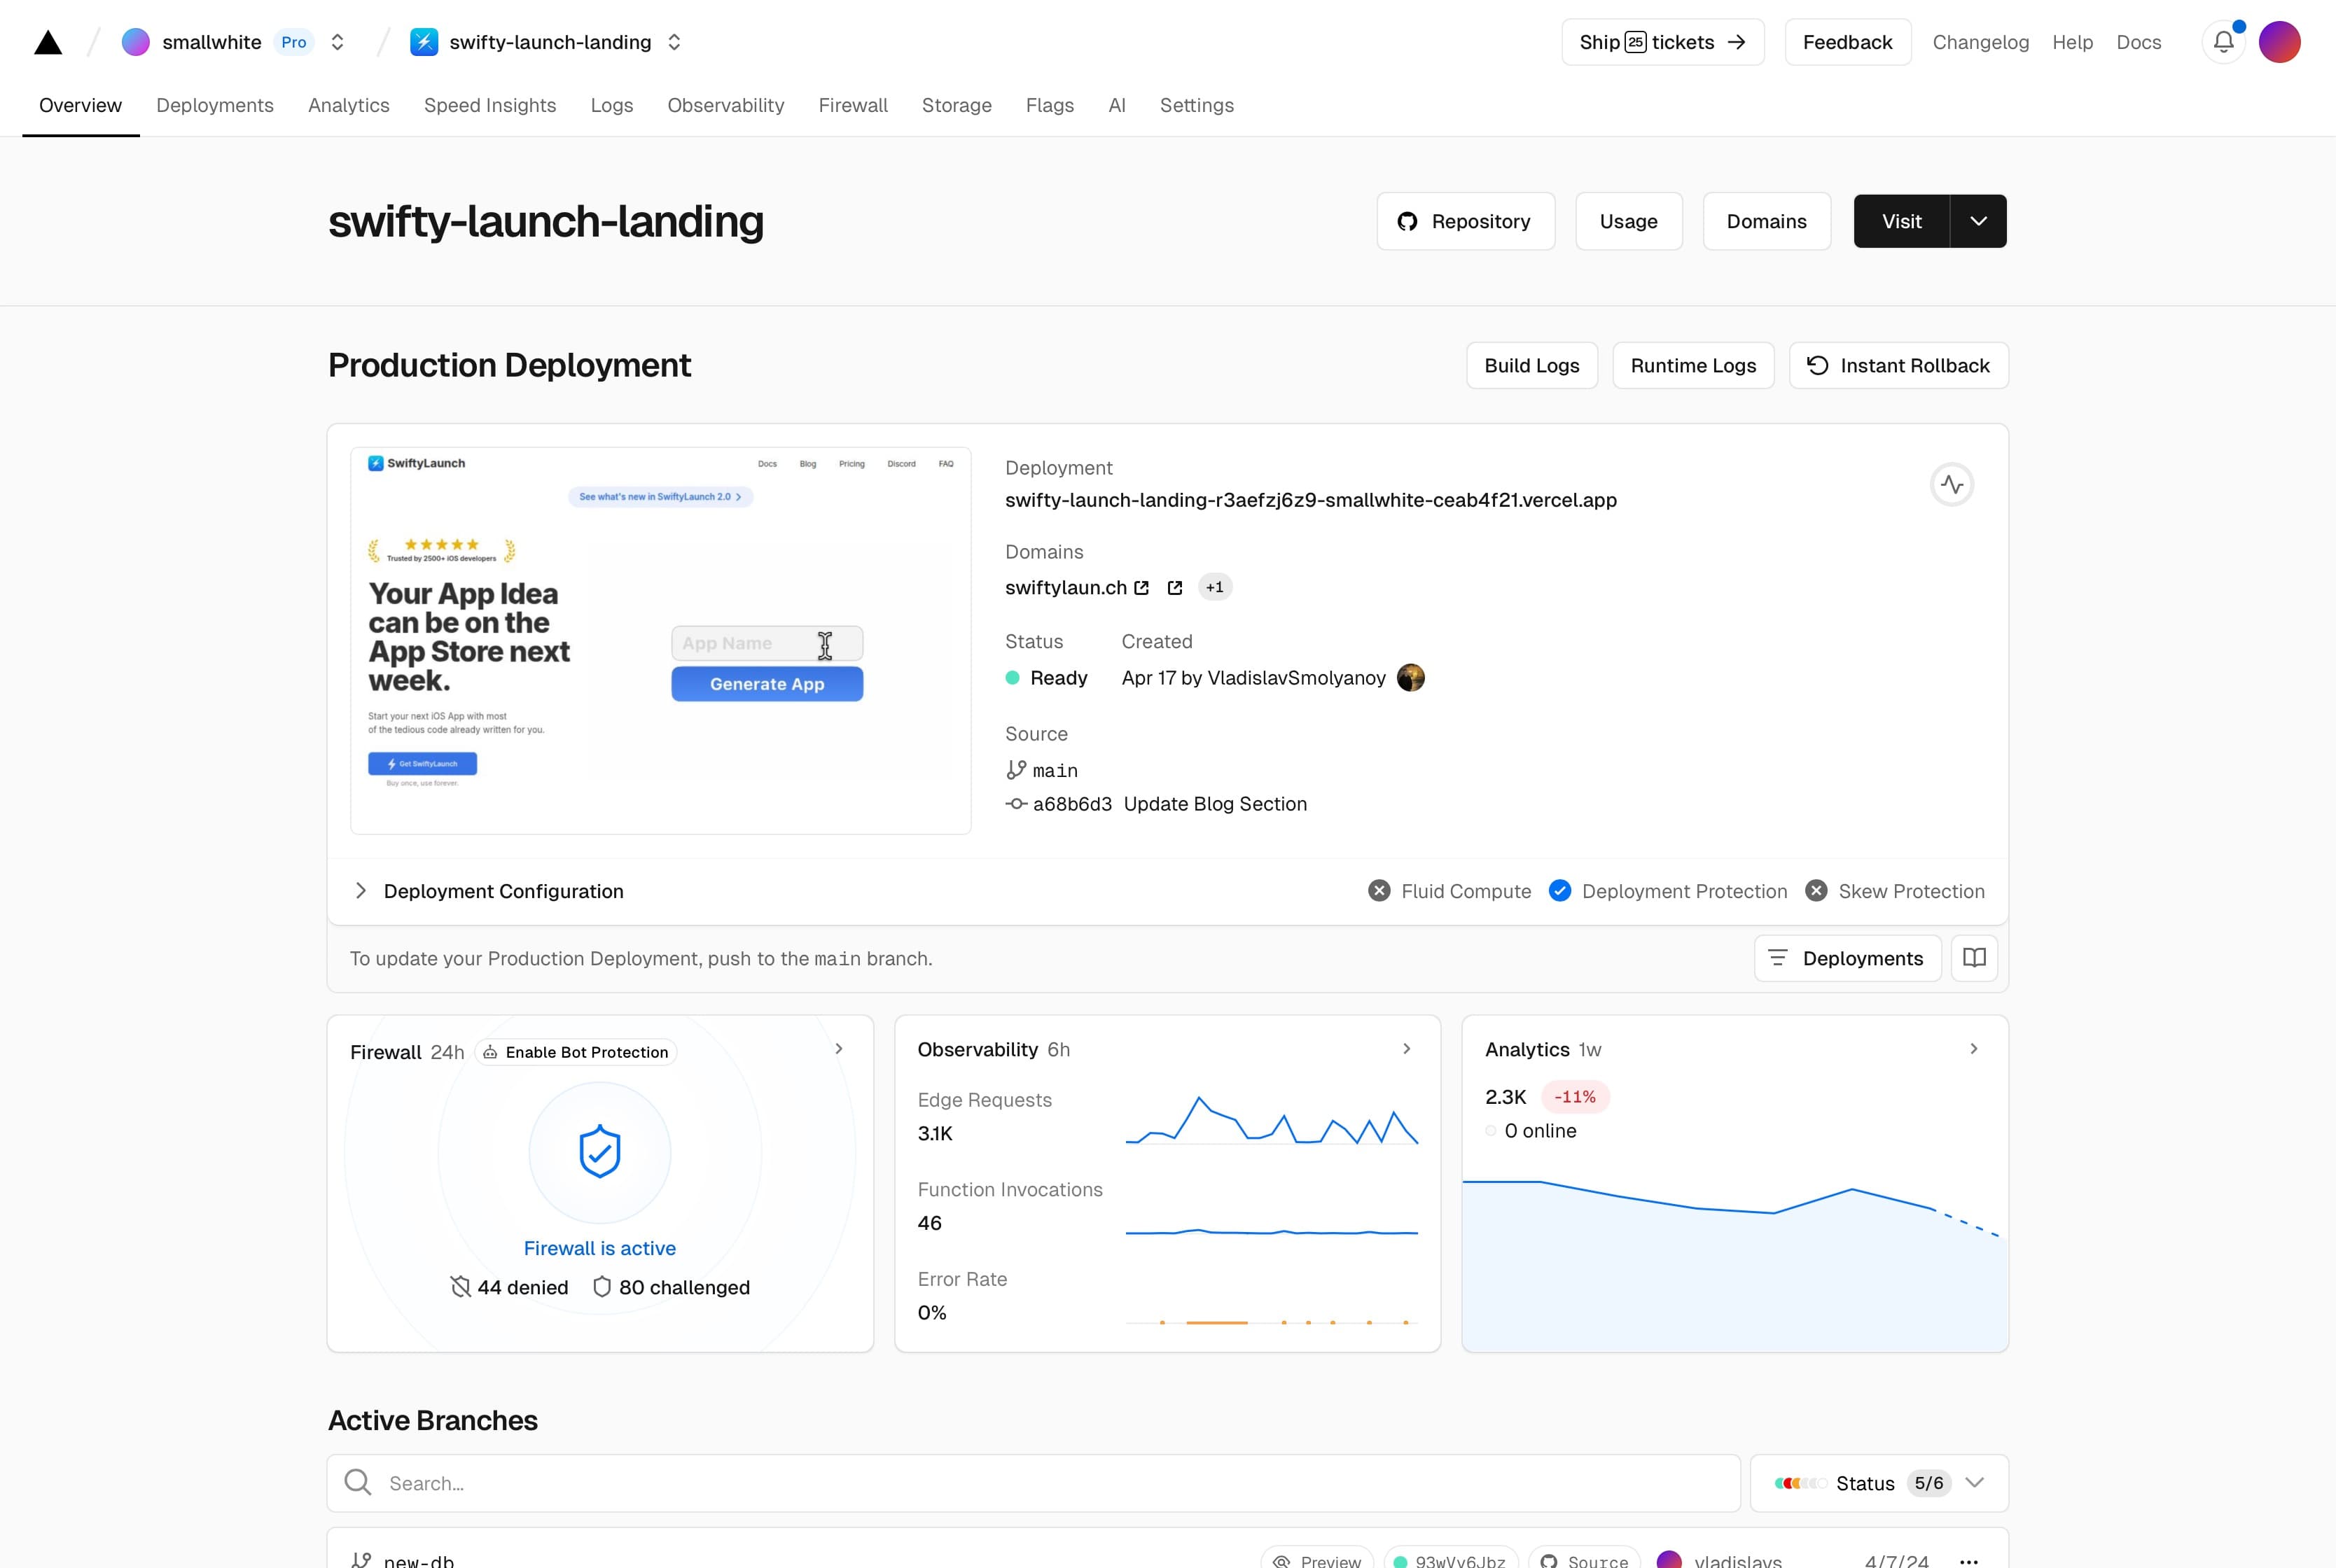
Task: Click the Enable Bot Protection button
Action: pos(576,1052)
